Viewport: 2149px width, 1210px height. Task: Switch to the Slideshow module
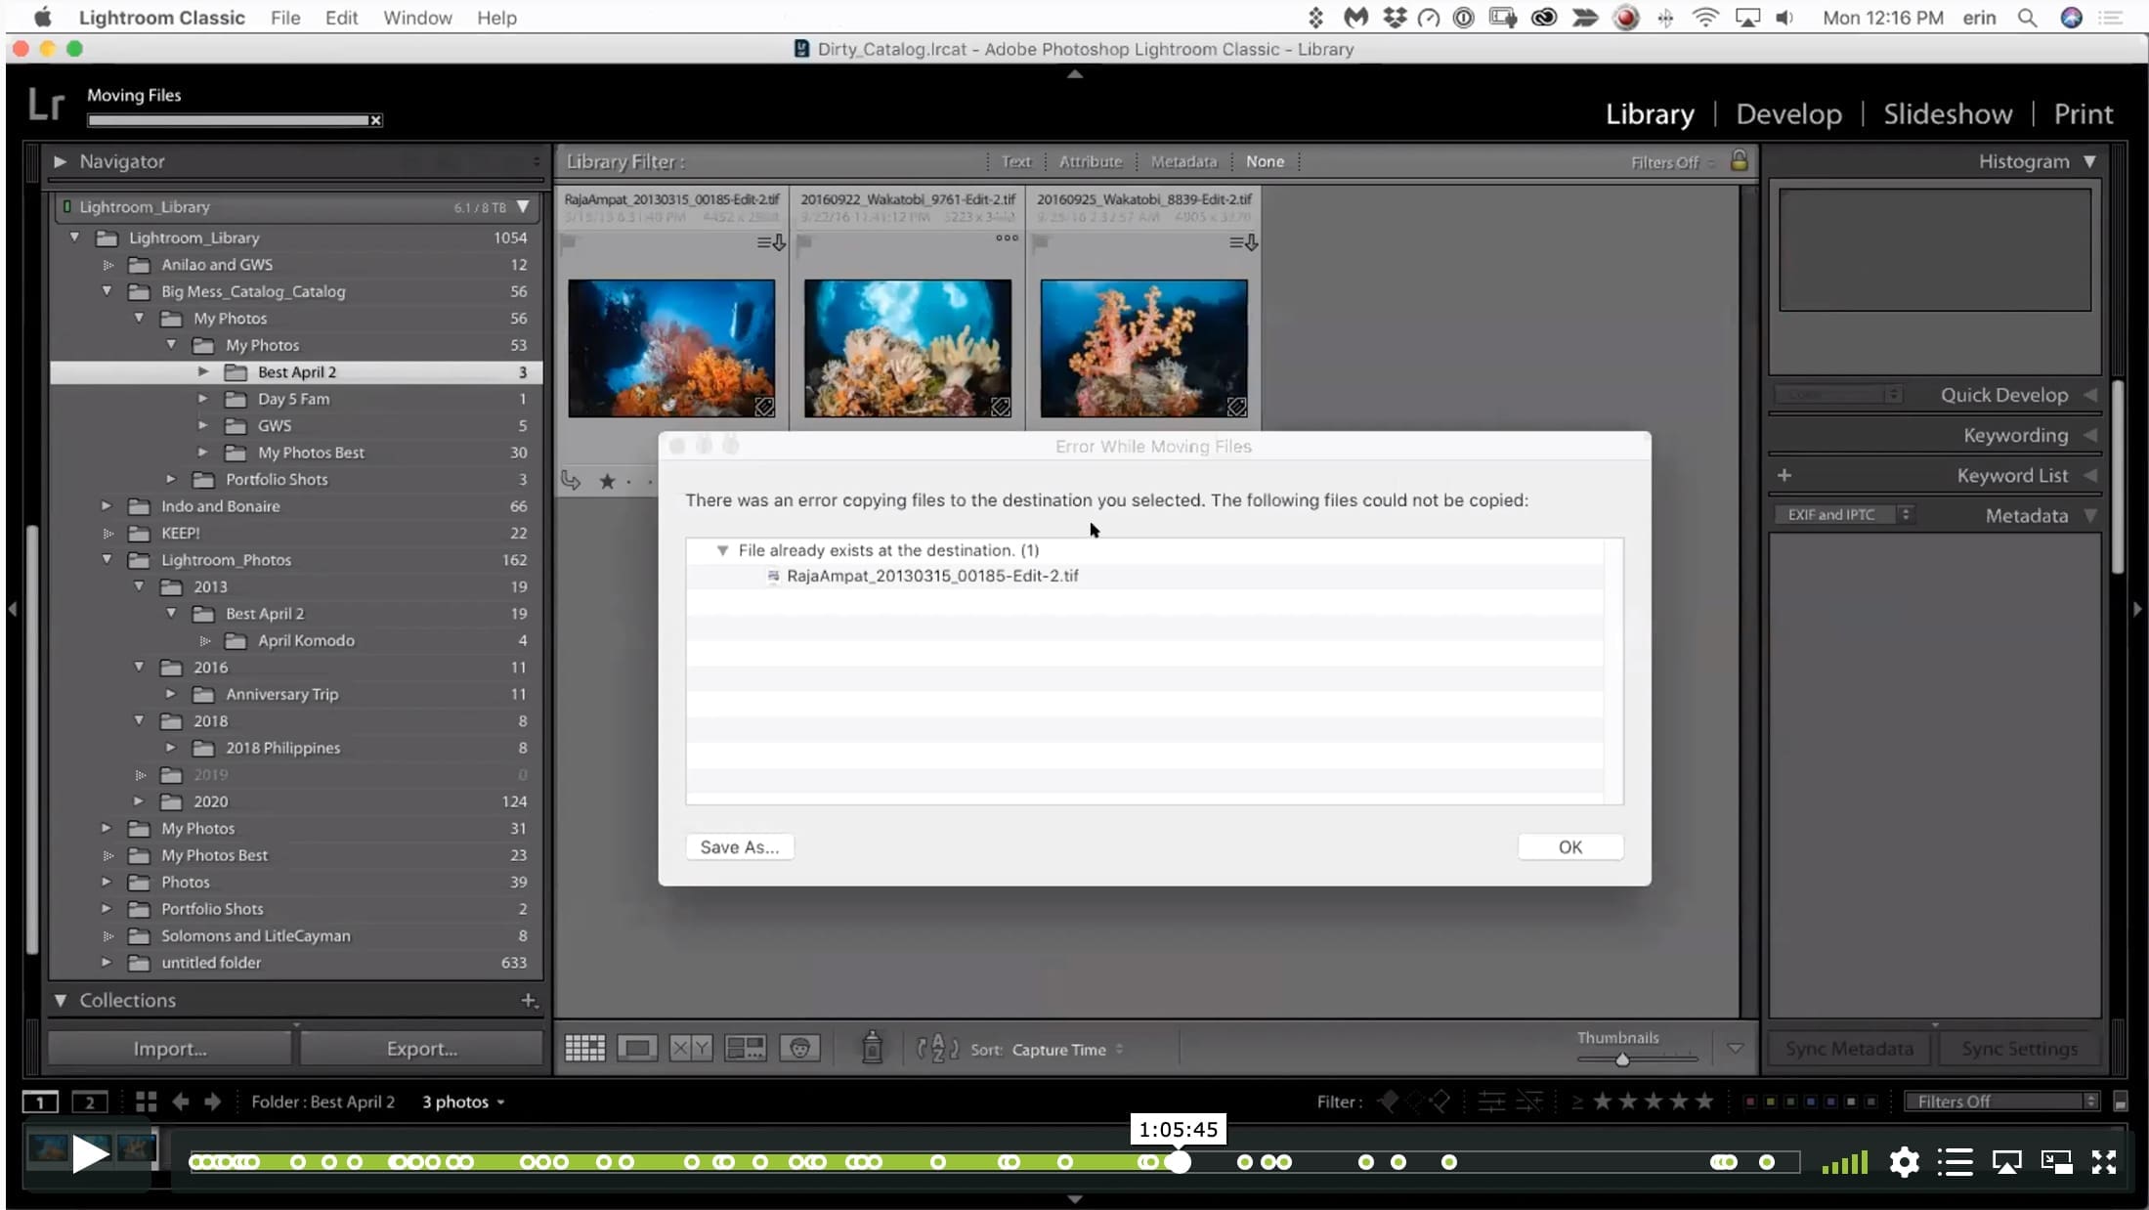pyautogui.click(x=1948, y=113)
